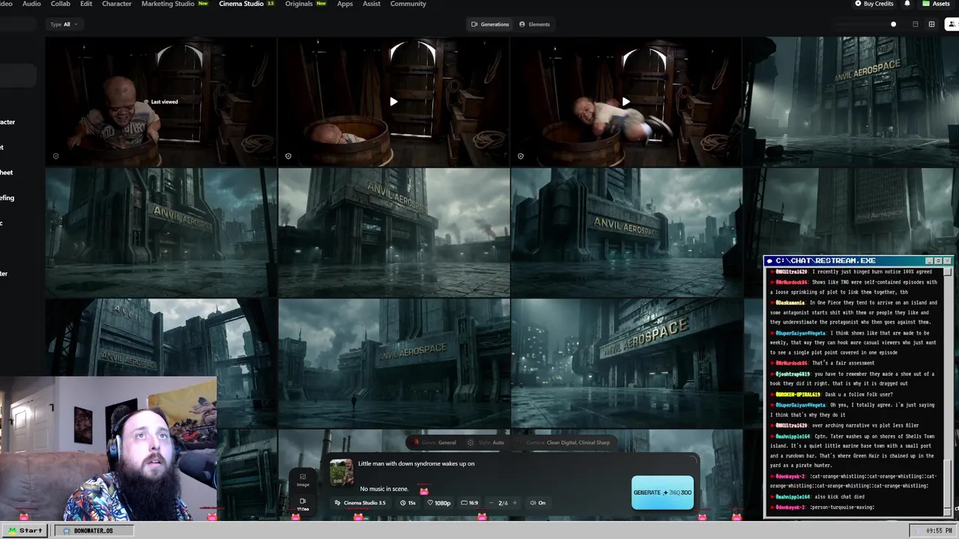Play the sleeping baby in barrel video

pos(393,102)
